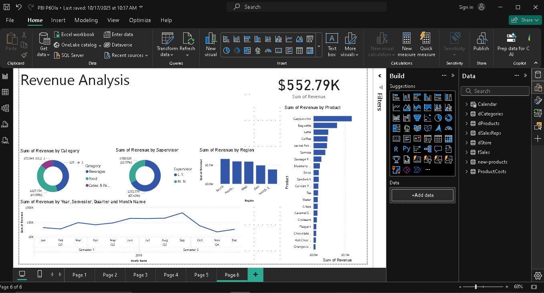Click the +Add data button
The height and width of the screenshot is (293, 544).
[x=422, y=195]
